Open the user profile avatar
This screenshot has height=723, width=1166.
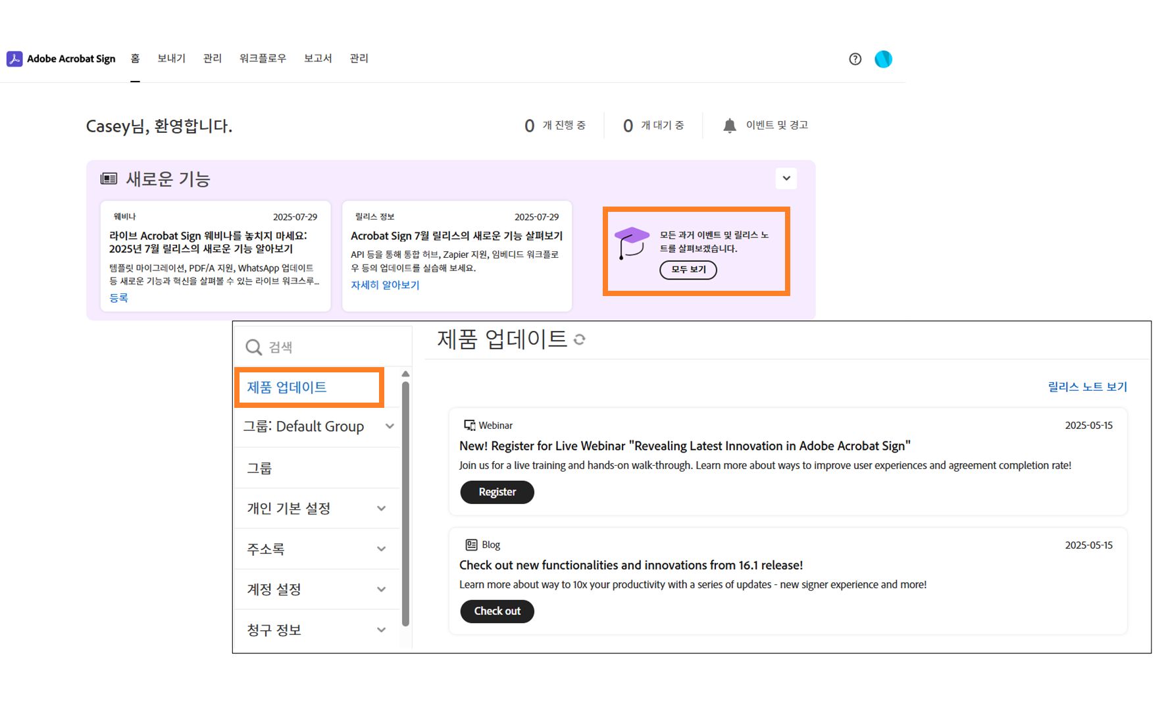883,59
